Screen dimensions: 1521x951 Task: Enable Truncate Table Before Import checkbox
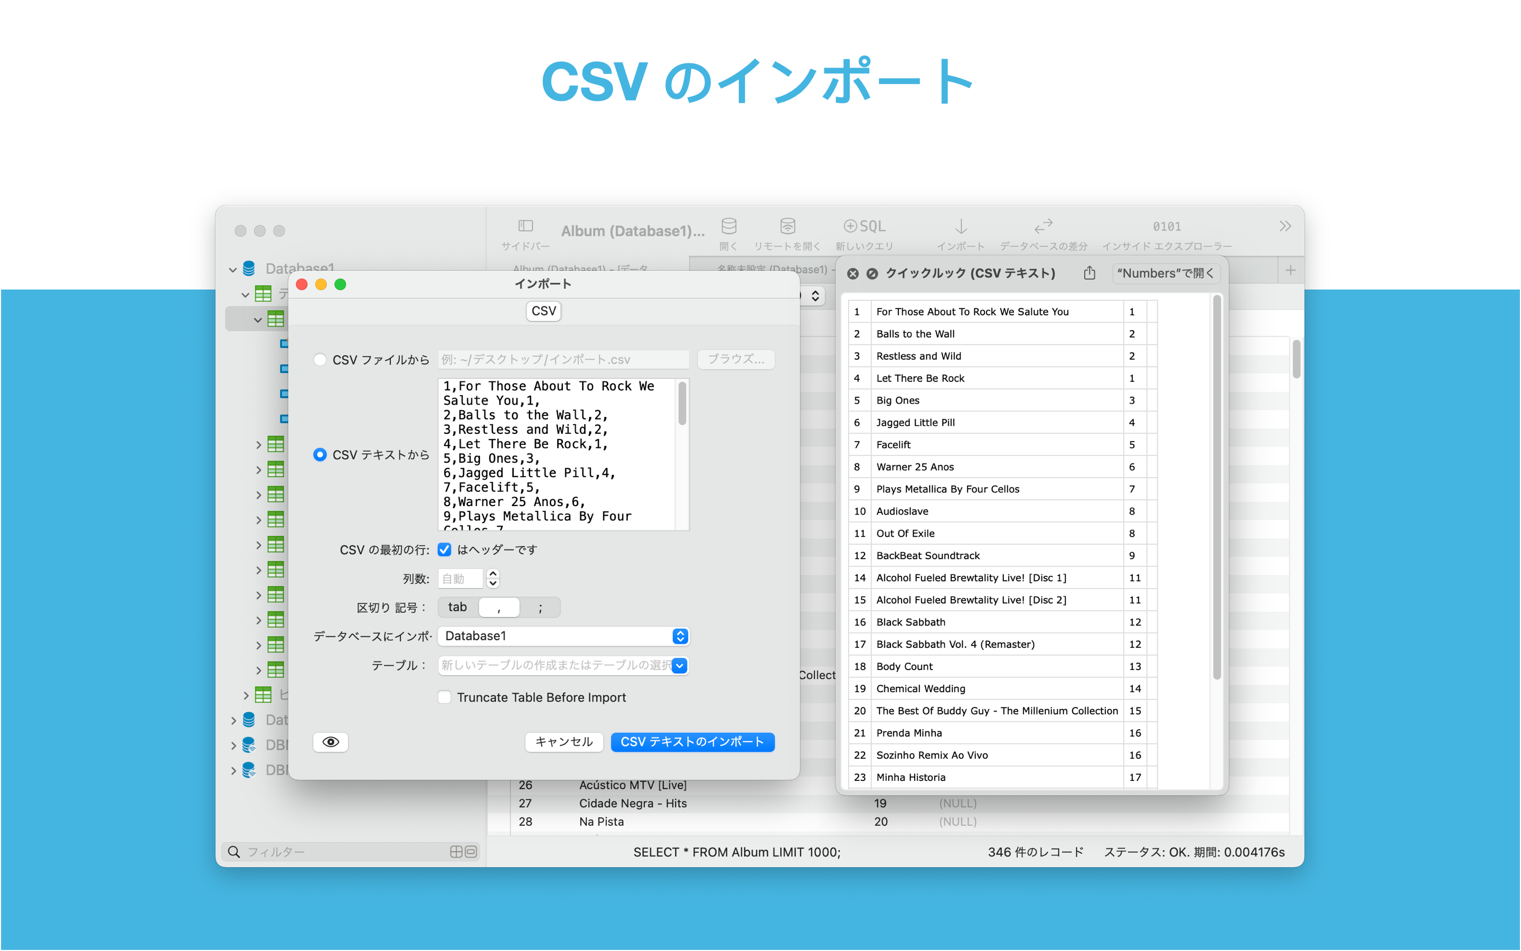click(444, 697)
